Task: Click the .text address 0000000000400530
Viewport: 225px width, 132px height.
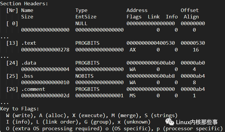Action: tap(150, 43)
